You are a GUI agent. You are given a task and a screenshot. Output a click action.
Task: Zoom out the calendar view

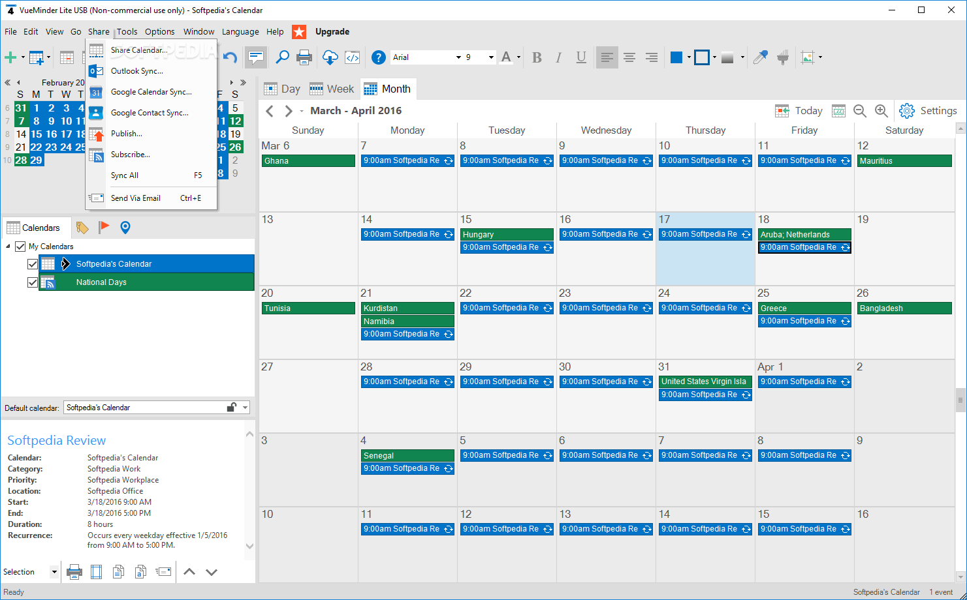tap(860, 111)
